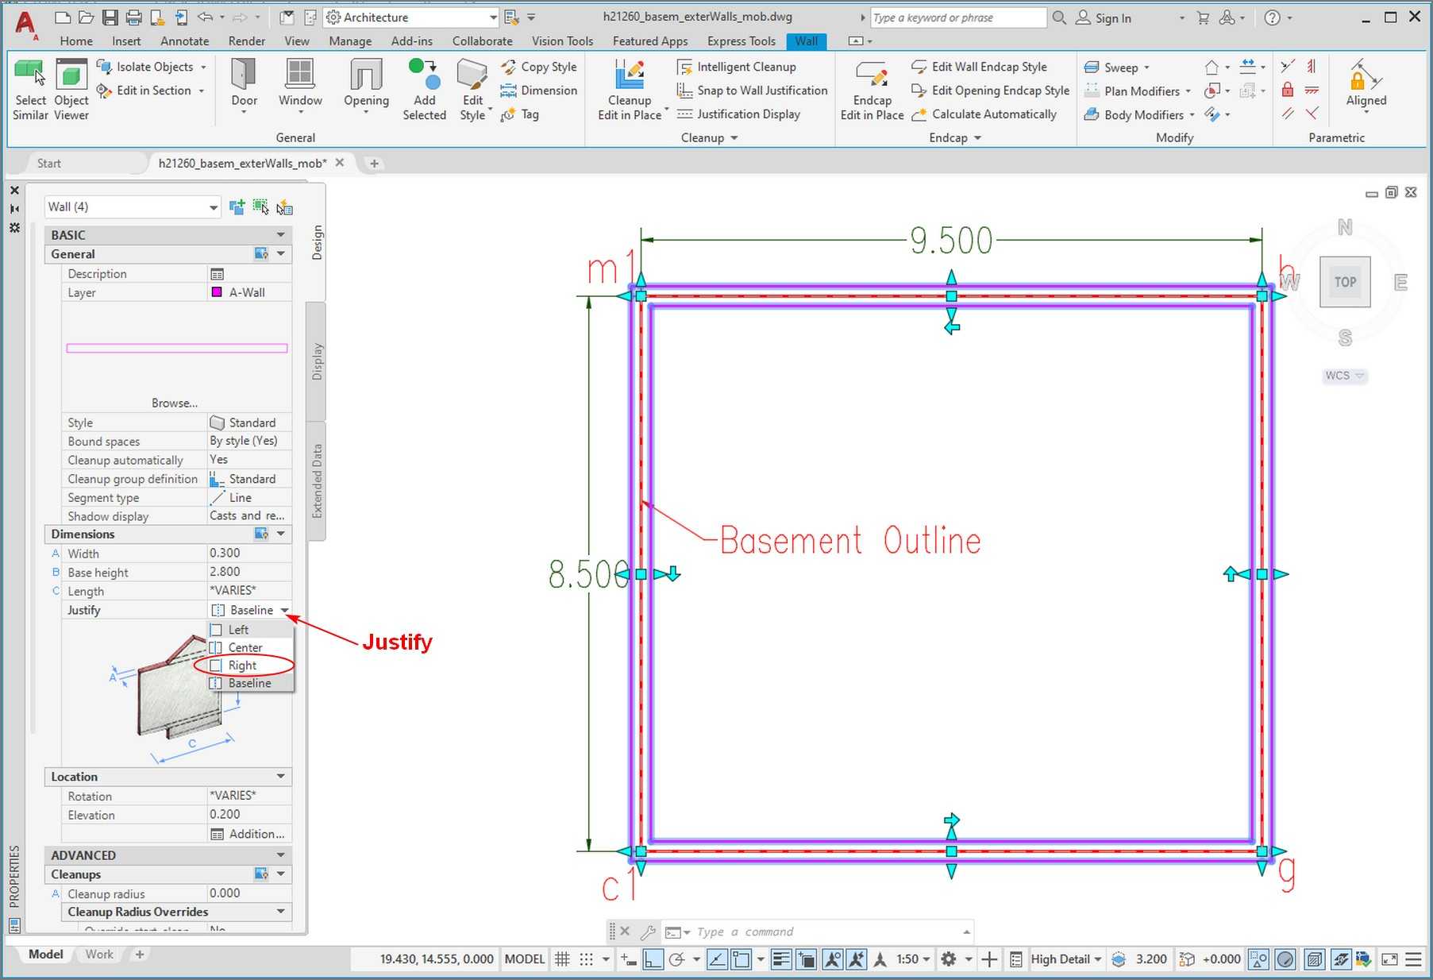Click the Browse... button
1433x980 pixels.
pyautogui.click(x=175, y=403)
